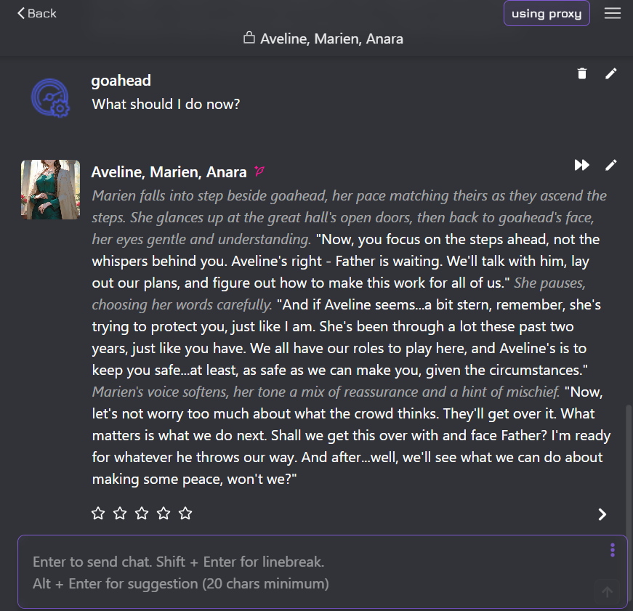
Task: Open the hamburger menu
Action: (613, 13)
